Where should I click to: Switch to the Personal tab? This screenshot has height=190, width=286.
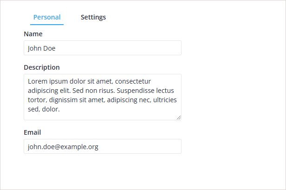tap(47, 18)
